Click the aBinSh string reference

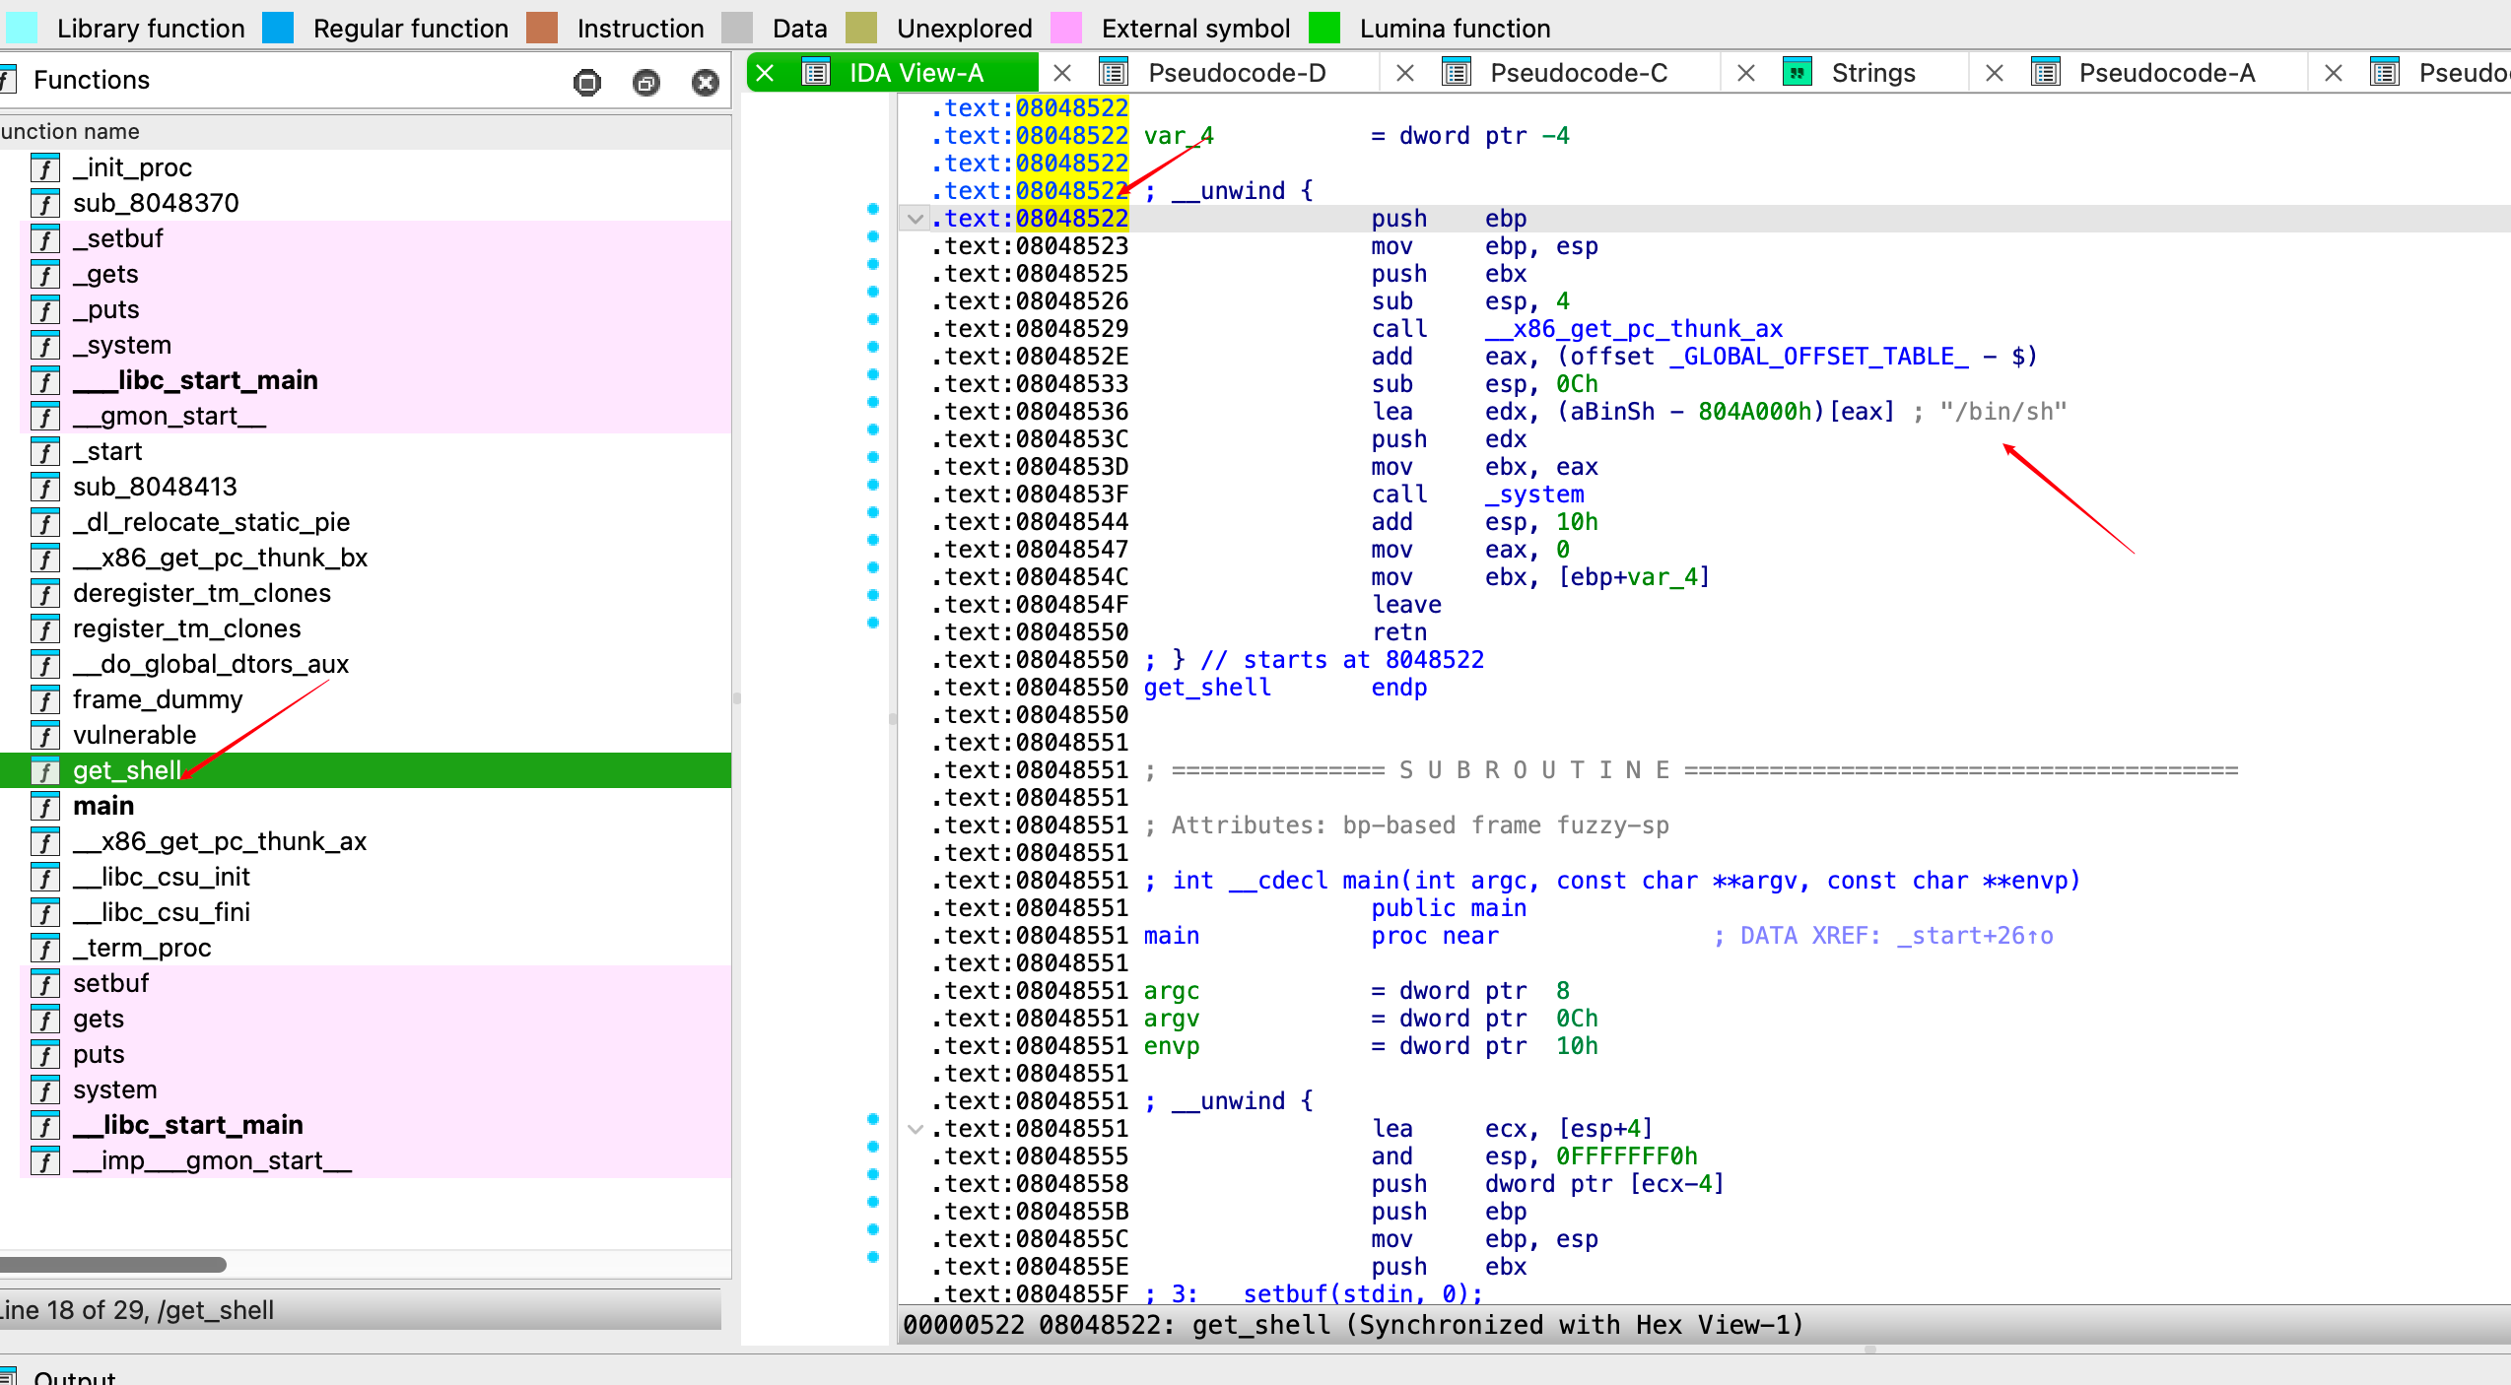[1612, 412]
